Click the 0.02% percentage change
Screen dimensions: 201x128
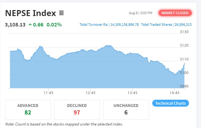click(x=54, y=25)
